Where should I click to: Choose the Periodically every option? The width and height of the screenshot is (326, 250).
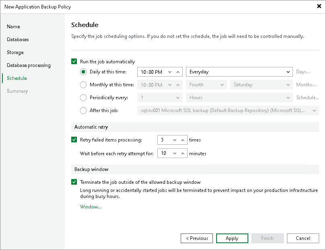(x=83, y=98)
